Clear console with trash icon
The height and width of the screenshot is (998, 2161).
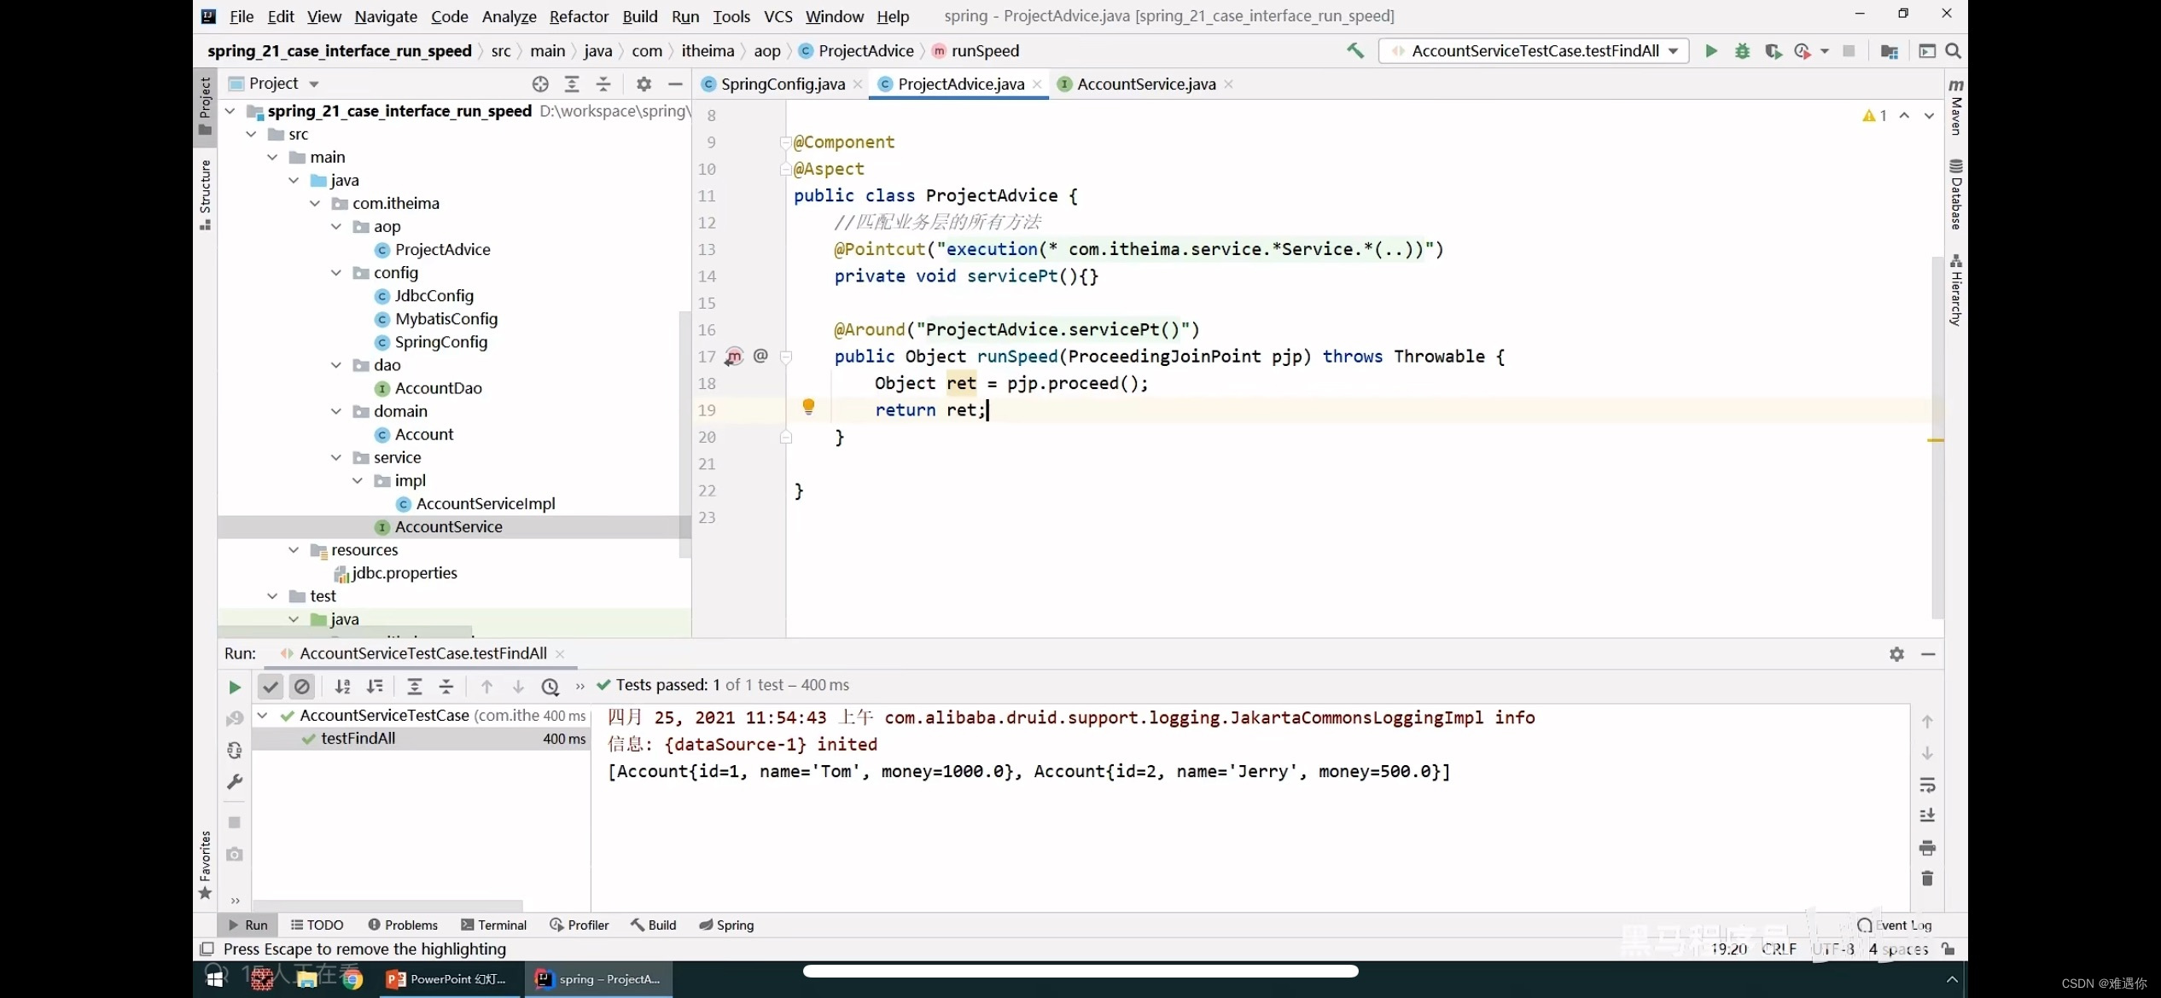(1927, 879)
